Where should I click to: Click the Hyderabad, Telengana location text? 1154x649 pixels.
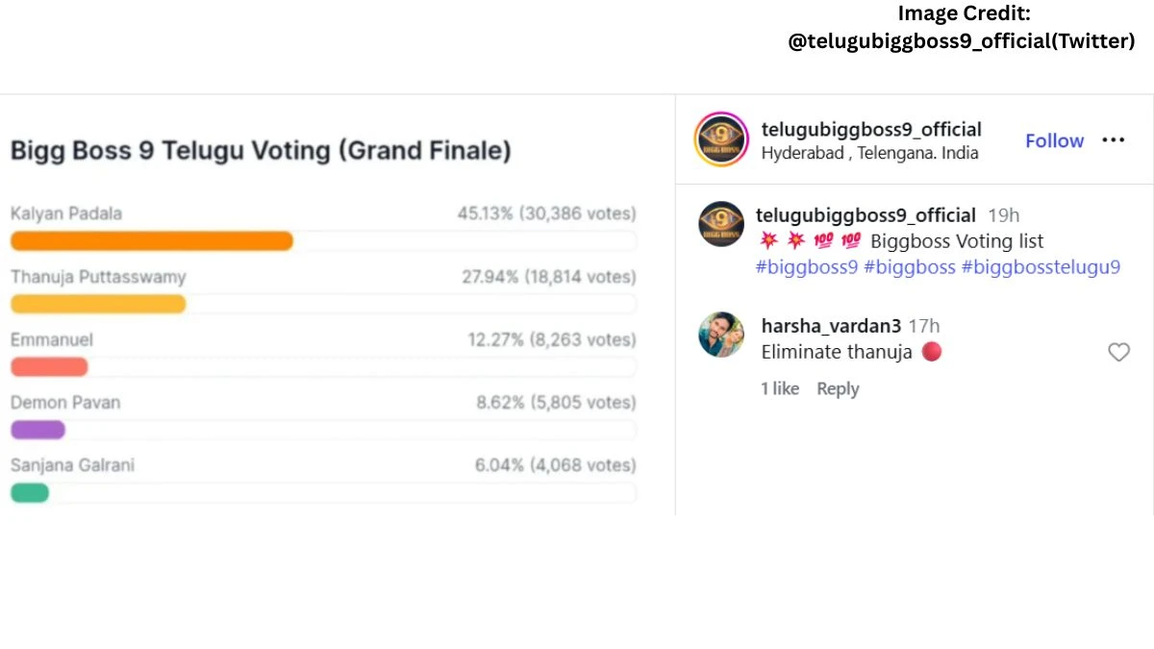coord(870,152)
